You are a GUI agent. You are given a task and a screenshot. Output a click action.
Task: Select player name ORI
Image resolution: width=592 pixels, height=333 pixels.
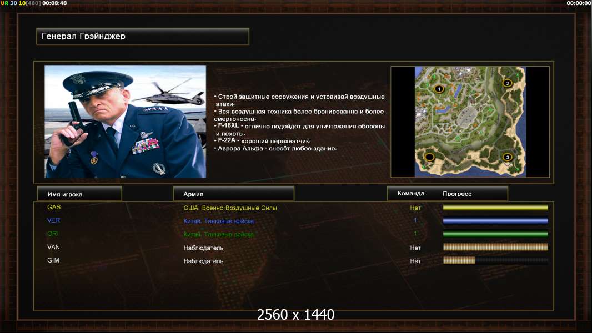tap(53, 234)
